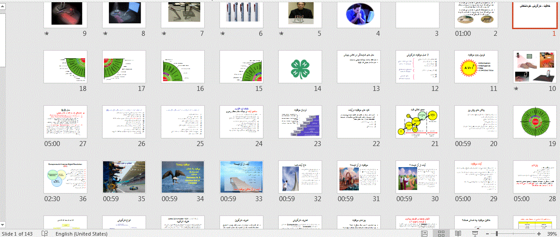Select slide 32 thumbnail
The height and width of the screenshot is (237, 560).
pos(300,177)
